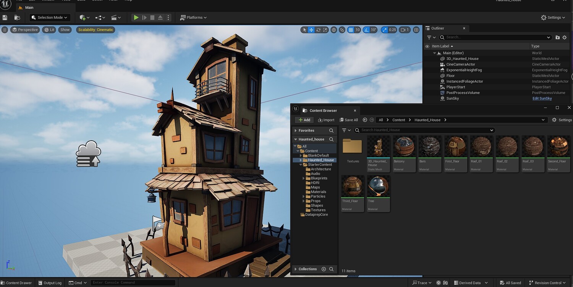Click the add collection plus icon
The image size is (573, 287).
tap(324, 269)
